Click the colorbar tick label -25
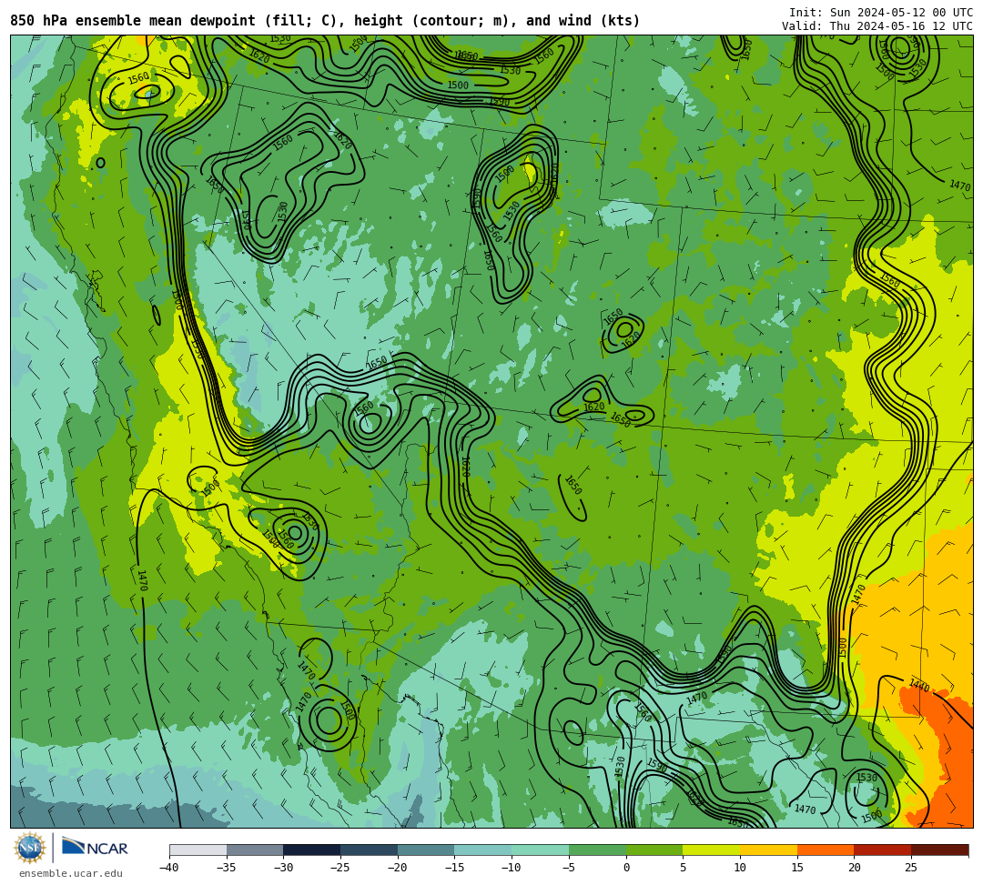983x885 pixels. click(x=340, y=868)
